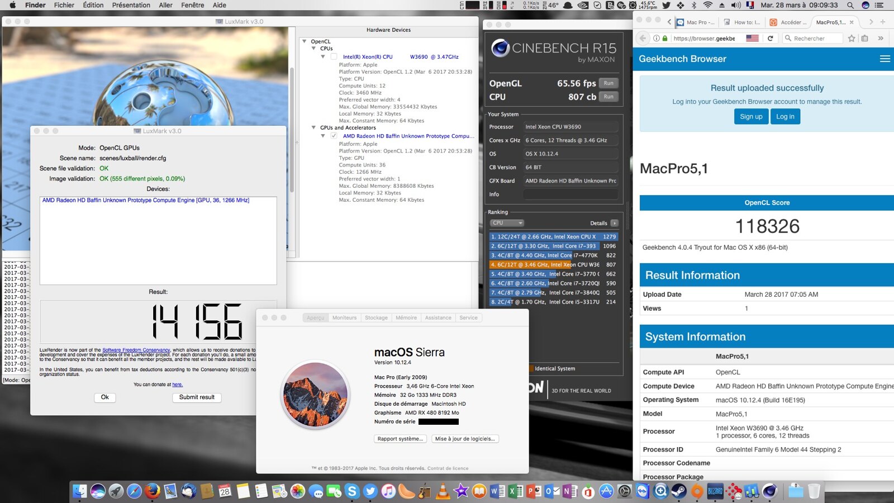Launch Siri from the dock
Image resolution: width=894 pixels, height=503 pixels.
coord(98,491)
